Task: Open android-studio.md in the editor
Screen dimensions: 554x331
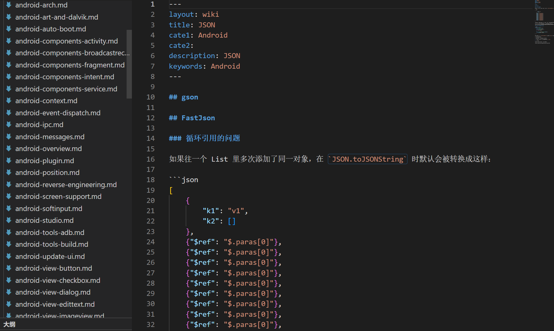Action: pos(44,220)
